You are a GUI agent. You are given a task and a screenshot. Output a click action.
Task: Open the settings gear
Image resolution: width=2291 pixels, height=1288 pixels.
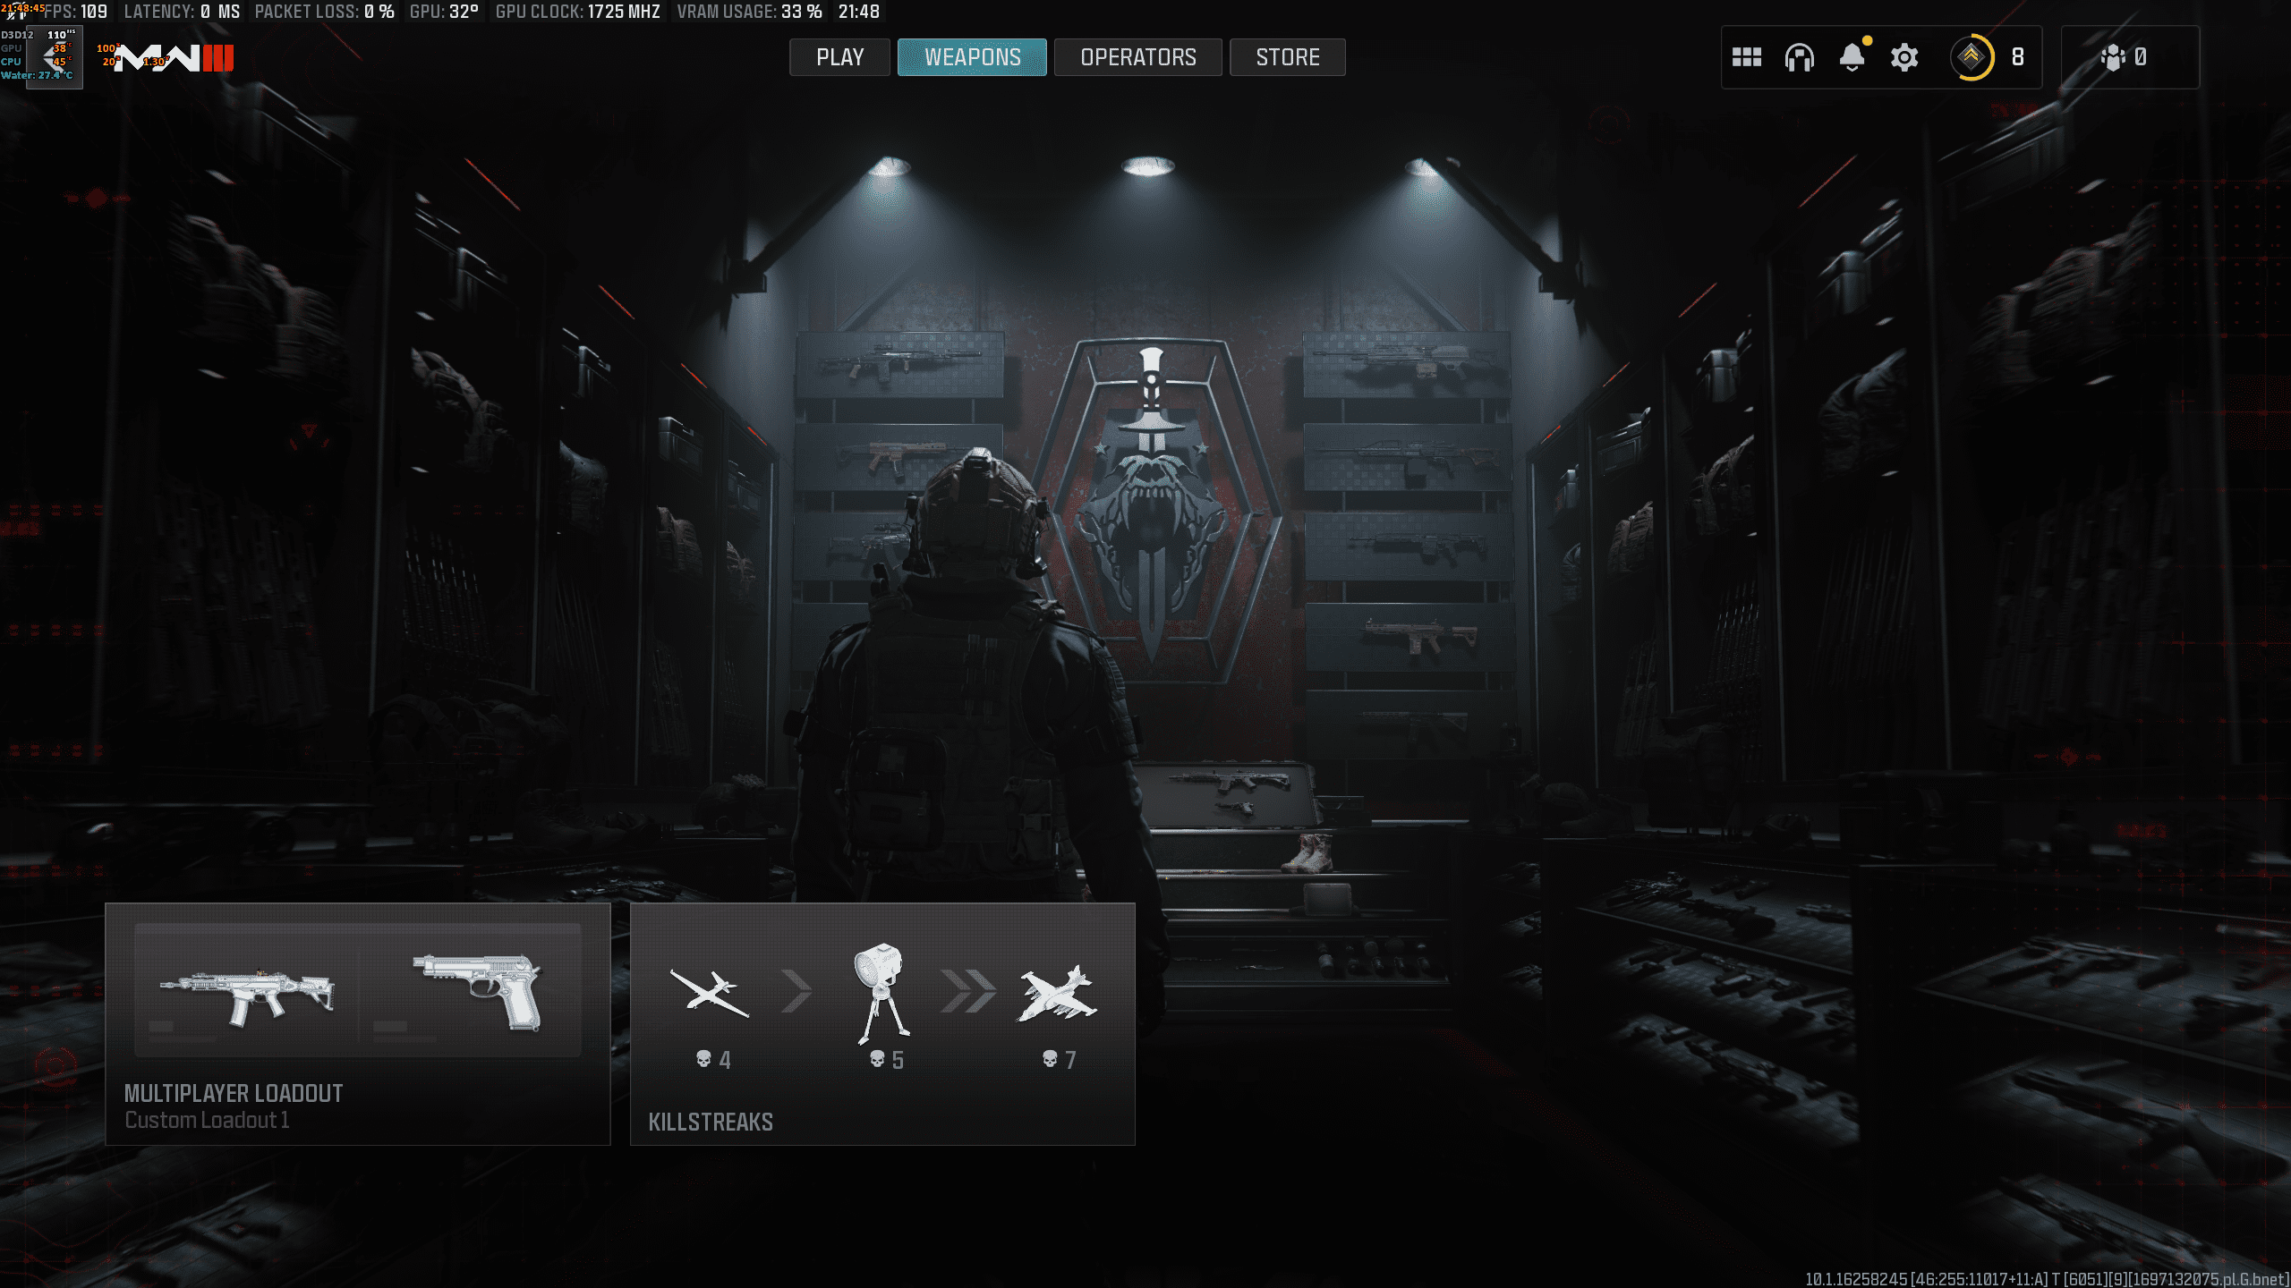tap(1903, 57)
